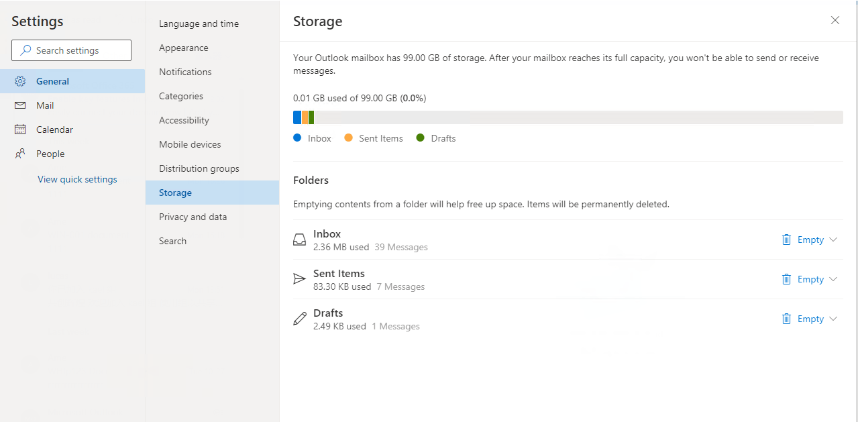
Task: Expand Empty options for Inbox
Action: (x=833, y=240)
